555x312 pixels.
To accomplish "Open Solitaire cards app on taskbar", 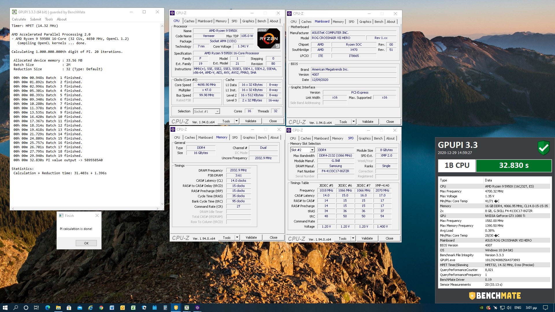I will 144,308.
